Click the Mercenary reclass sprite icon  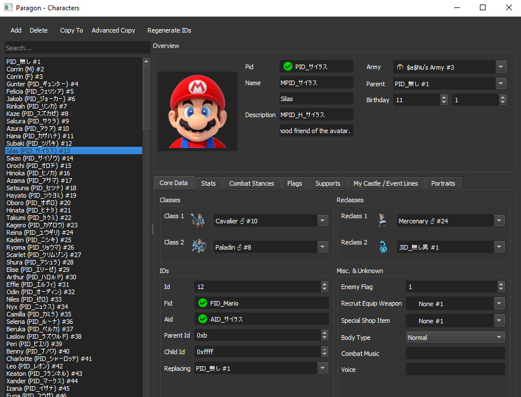tap(382, 220)
